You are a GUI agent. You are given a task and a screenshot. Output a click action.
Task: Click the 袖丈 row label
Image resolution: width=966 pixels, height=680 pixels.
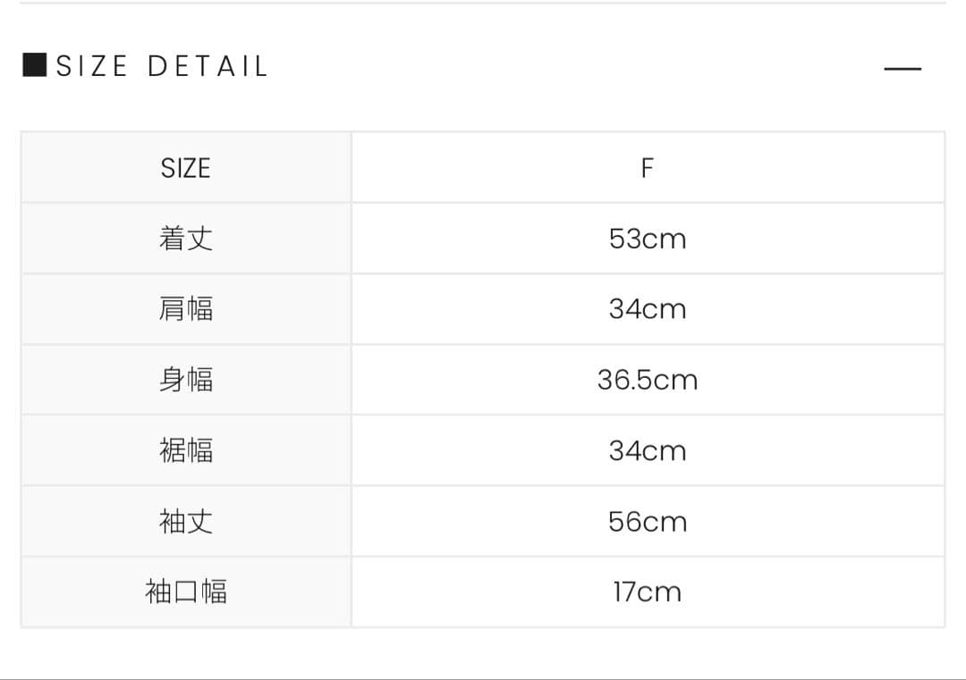(185, 521)
